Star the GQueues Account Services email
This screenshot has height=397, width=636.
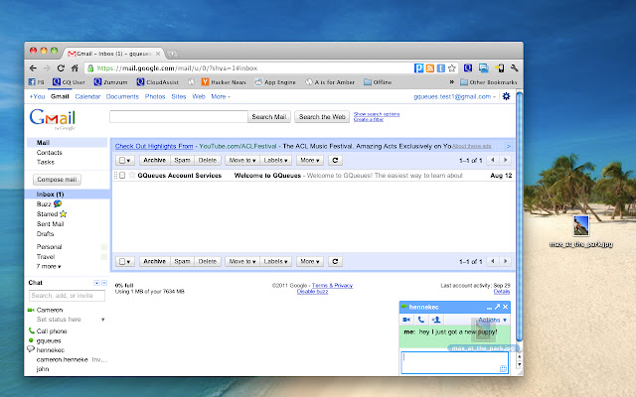click(x=130, y=176)
